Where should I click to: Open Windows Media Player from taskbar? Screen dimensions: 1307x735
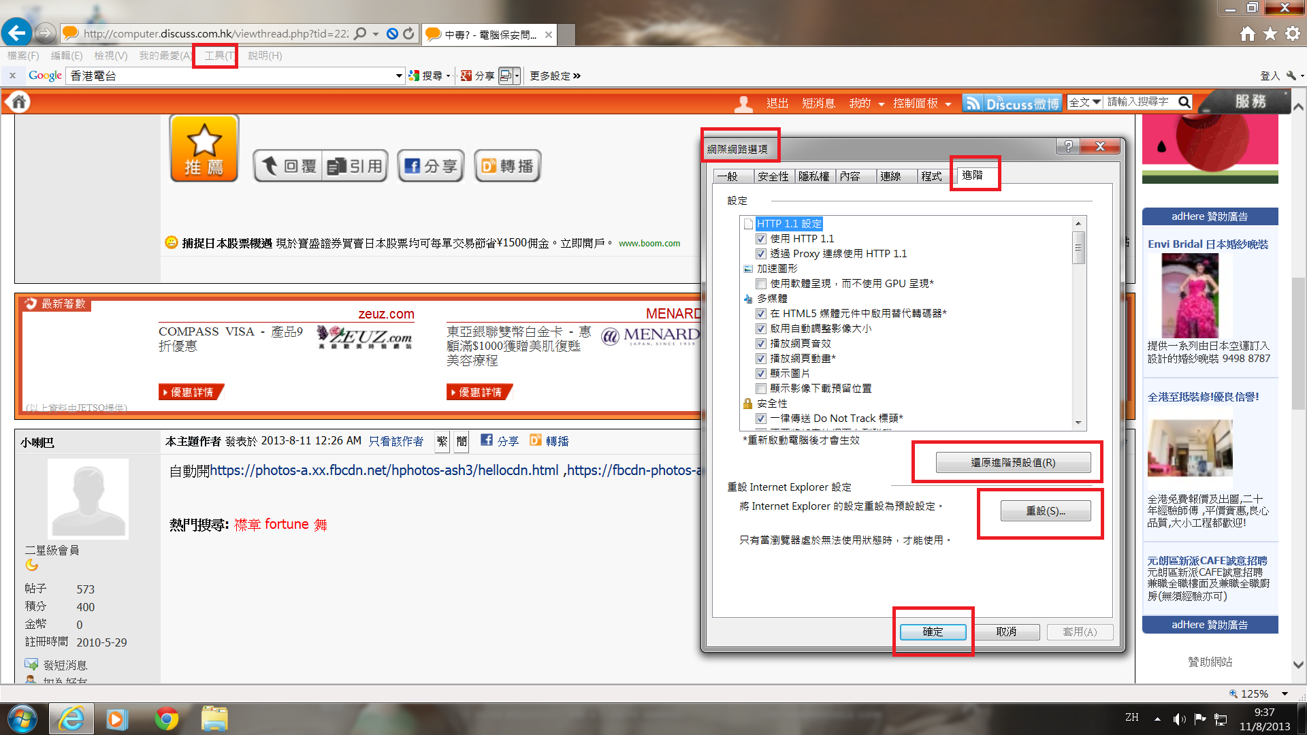click(x=117, y=719)
